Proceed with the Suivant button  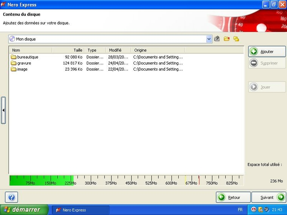click(269, 197)
